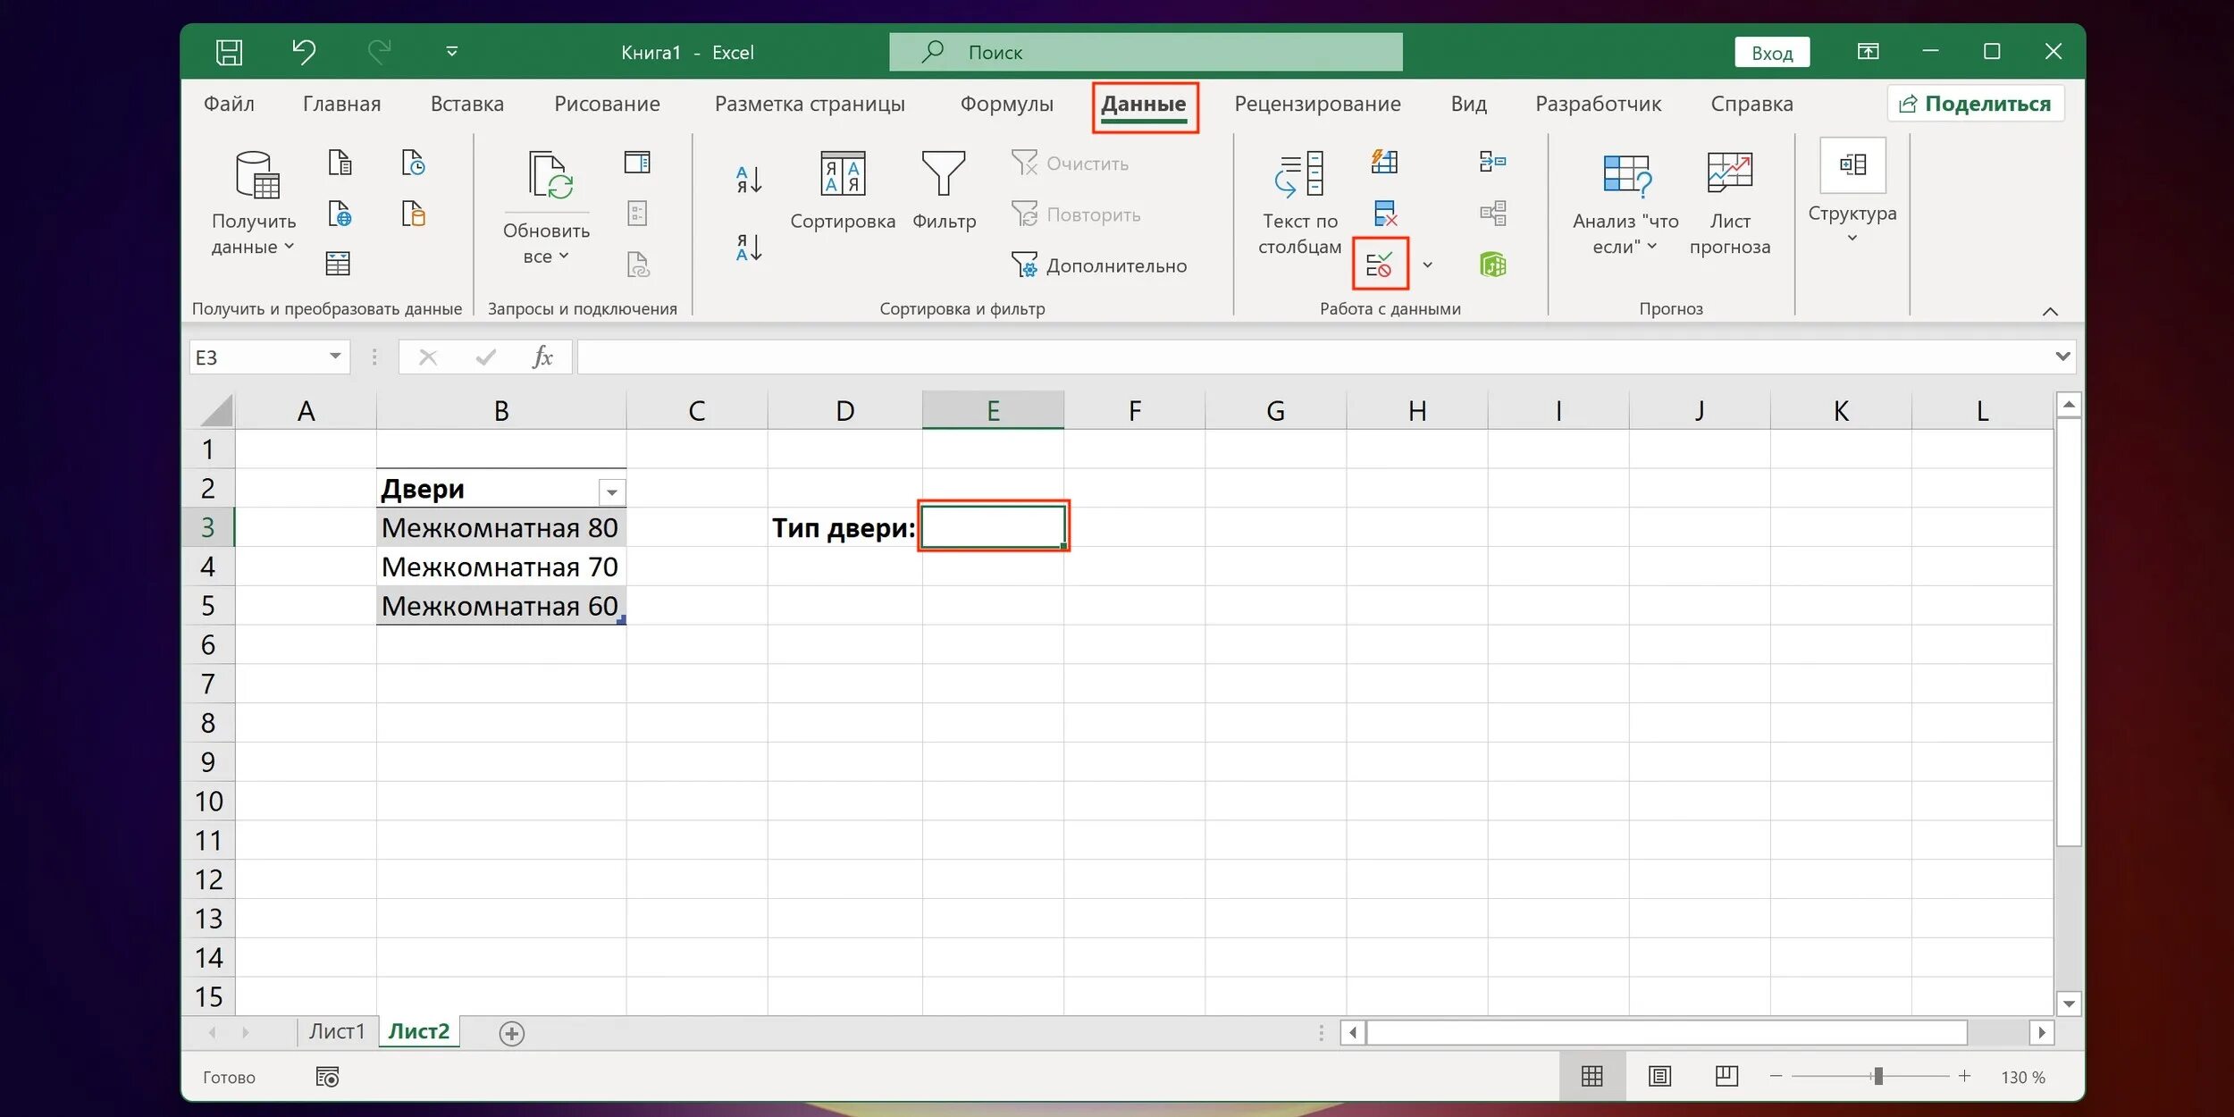Click the Лист прогноза forecast icon
The image size is (2234, 1117).
tap(1729, 174)
